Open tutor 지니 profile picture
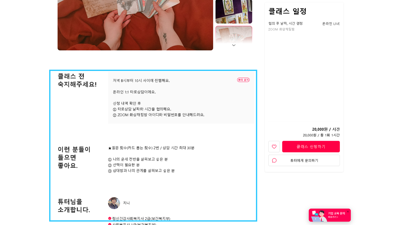This screenshot has height=225, width=401. 114,203
